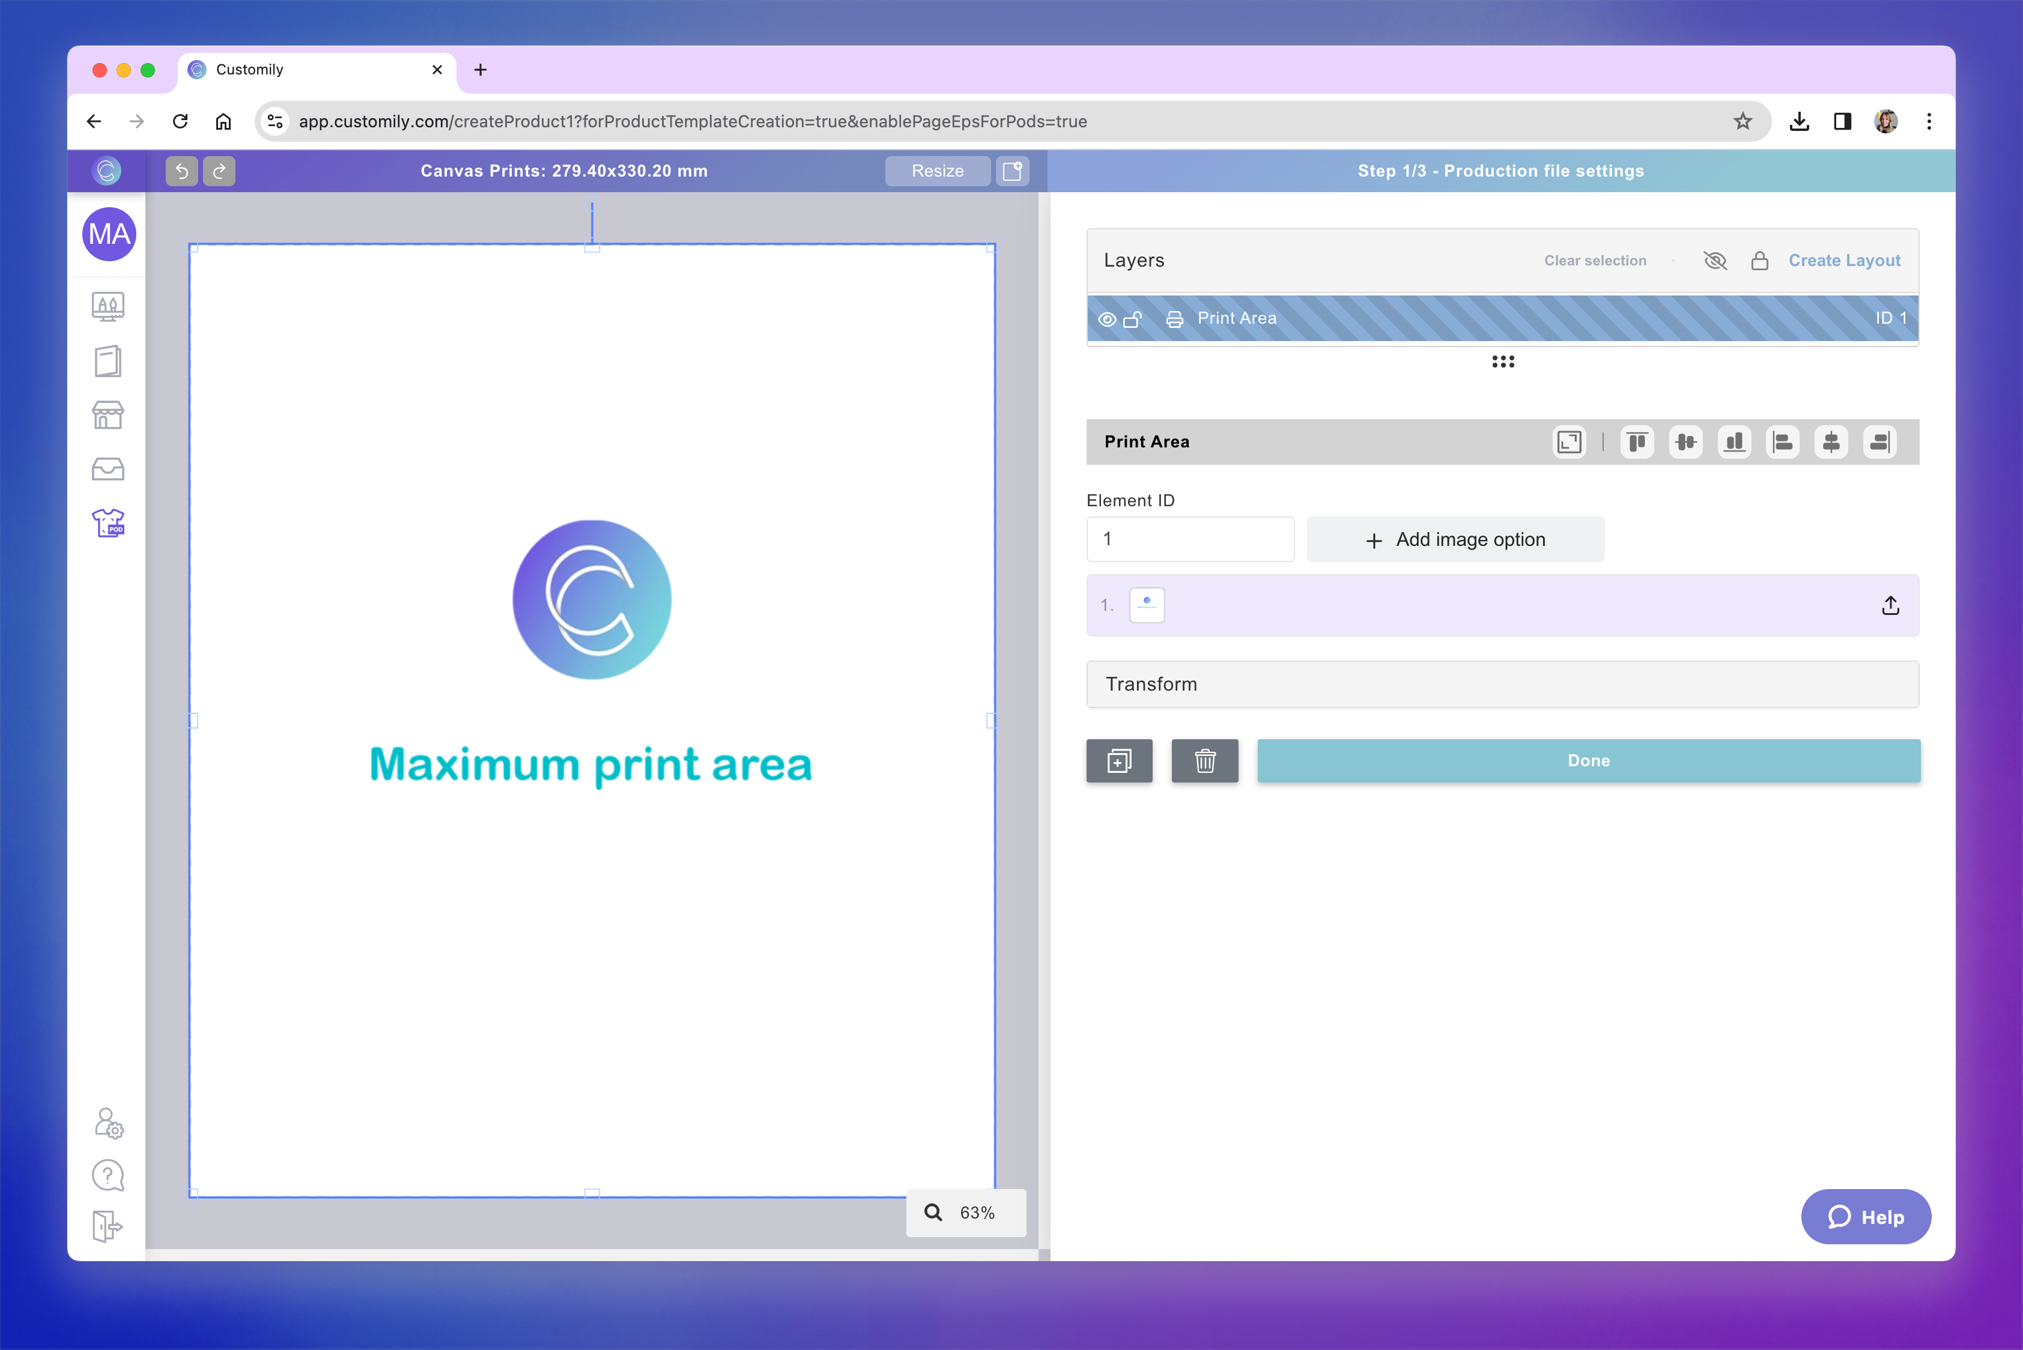Hide all layers with the eye-slash icon
The width and height of the screenshot is (2023, 1350).
pyautogui.click(x=1715, y=260)
